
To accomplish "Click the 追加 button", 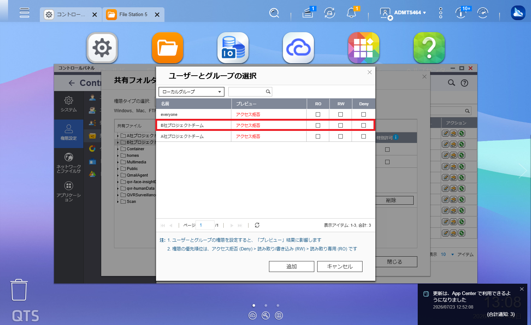I will coord(292,267).
